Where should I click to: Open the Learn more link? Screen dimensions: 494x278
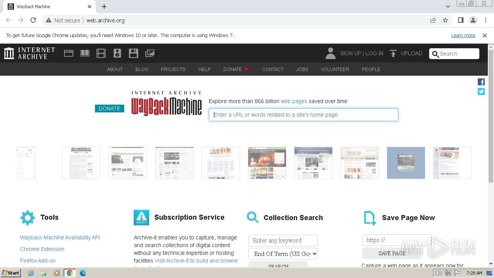(x=463, y=35)
